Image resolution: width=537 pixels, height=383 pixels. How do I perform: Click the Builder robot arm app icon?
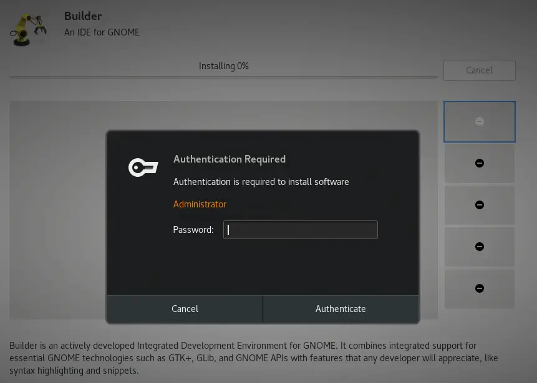[x=28, y=29]
